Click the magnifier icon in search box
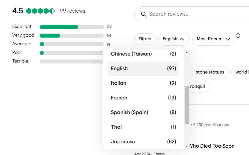 [144, 14]
